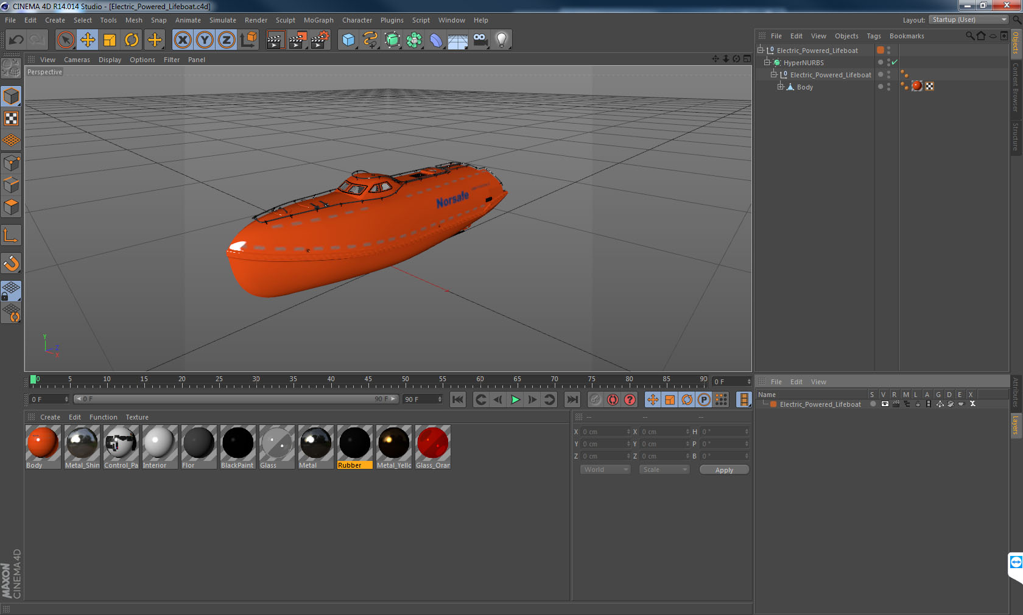Switch to Polygons mode

point(11,207)
